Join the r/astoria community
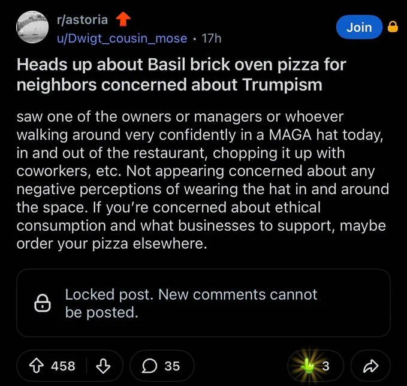 [x=359, y=27]
